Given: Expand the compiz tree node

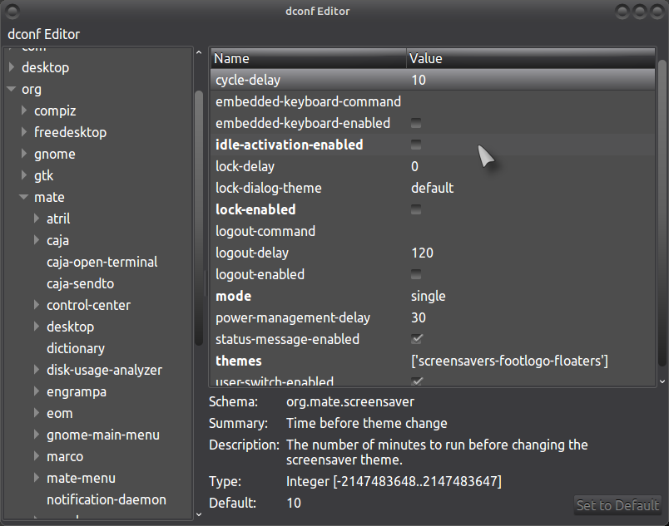Looking at the screenshot, I should click(x=24, y=111).
